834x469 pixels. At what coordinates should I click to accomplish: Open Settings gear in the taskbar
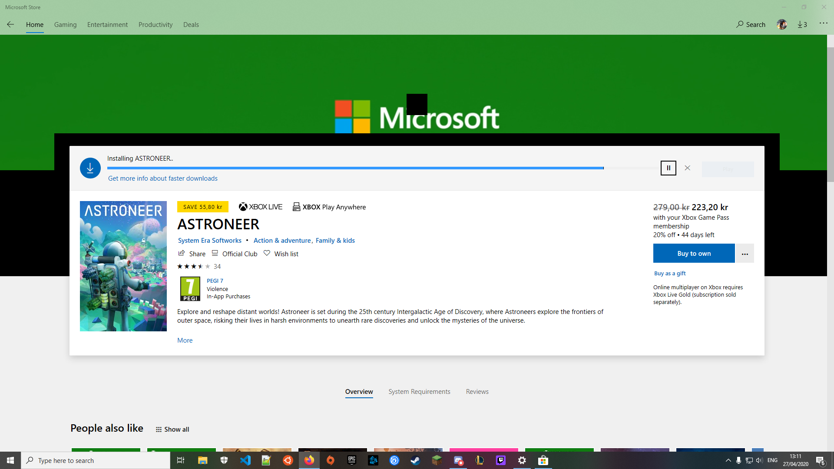tap(522, 460)
